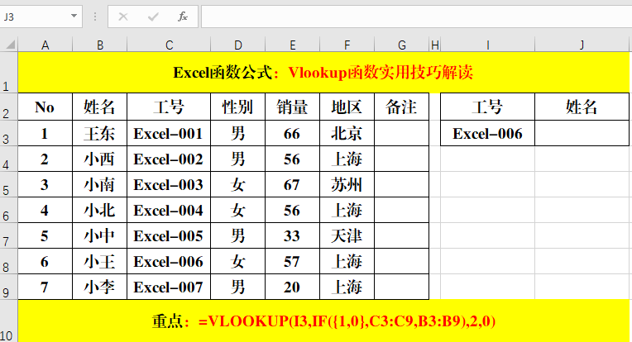Screen dimensions: 632x342
Task: Select column A header
Action: point(45,45)
